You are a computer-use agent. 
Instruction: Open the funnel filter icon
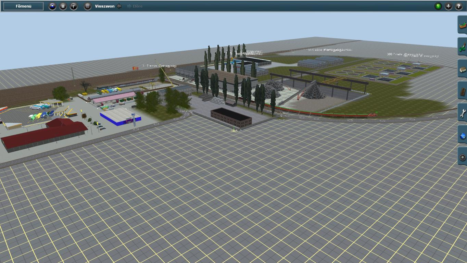click(74, 6)
